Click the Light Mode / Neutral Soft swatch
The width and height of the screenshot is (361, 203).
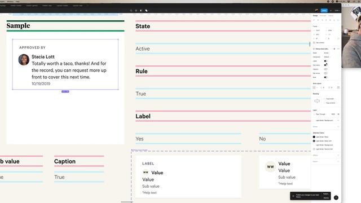(x=314, y=149)
